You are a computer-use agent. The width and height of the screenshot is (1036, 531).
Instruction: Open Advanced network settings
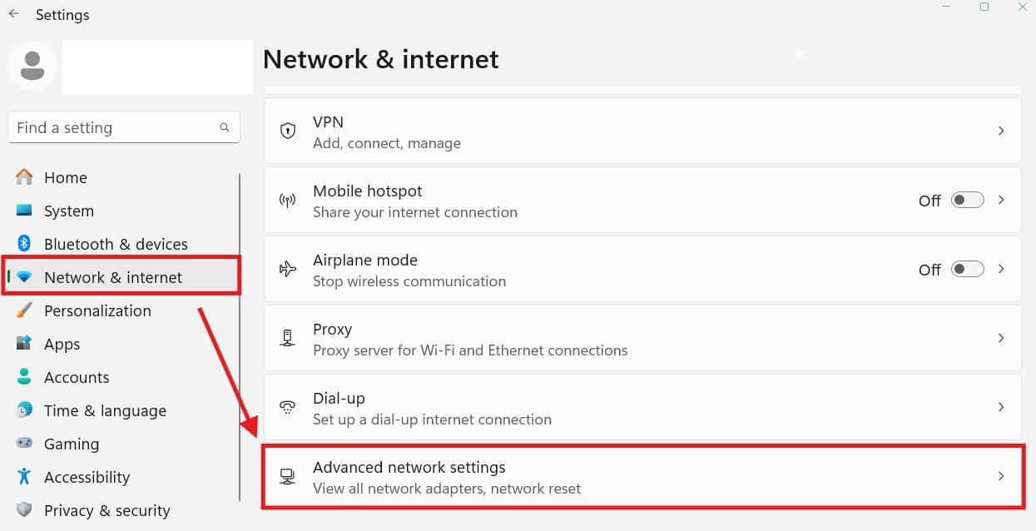pos(641,476)
